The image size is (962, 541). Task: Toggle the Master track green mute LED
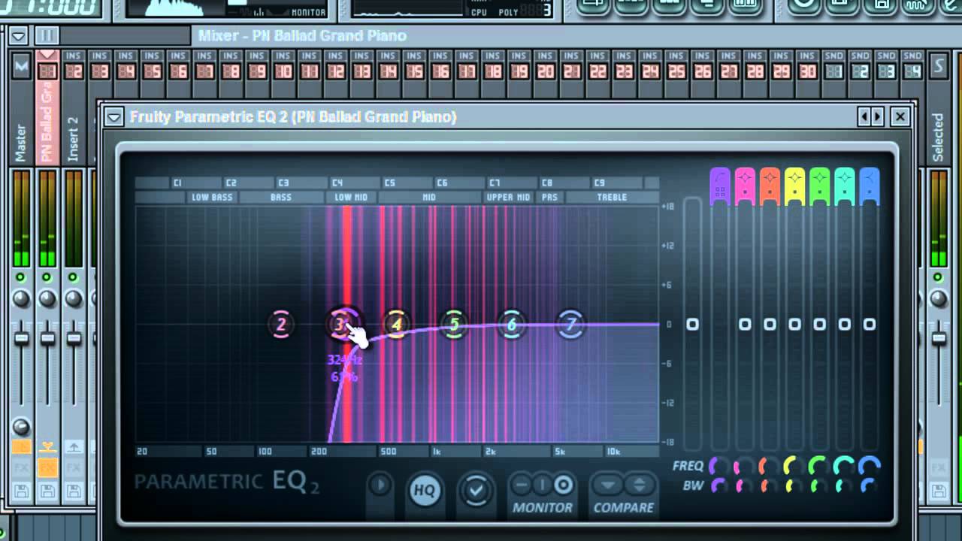pos(21,277)
